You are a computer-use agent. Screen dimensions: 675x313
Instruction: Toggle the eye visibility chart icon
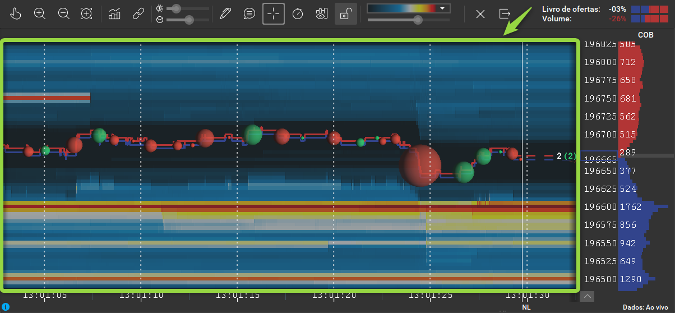321,13
